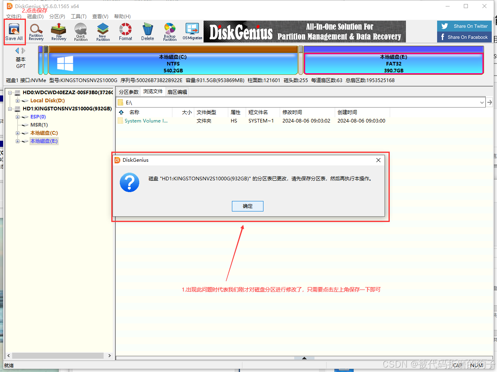Viewport: 497px width, 372px height.
Task: Click the HD1 KINGSTON disk drive icon
Action: (x=17, y=109)
